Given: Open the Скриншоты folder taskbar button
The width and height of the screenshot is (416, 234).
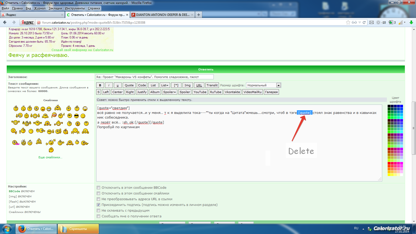Looking at the screenshot, I should point(78,229).
